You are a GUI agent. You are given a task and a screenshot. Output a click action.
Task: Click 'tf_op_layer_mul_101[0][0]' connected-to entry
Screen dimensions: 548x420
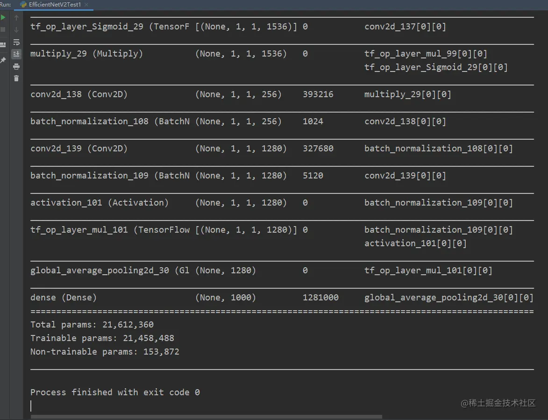428,271
